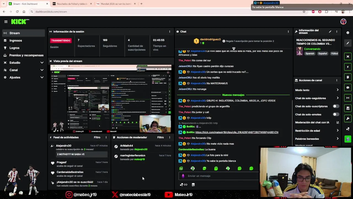This screenshot has height=199, width=353.
Task: Open the profile avatar in the Kick header
Action: coord(343,22)
